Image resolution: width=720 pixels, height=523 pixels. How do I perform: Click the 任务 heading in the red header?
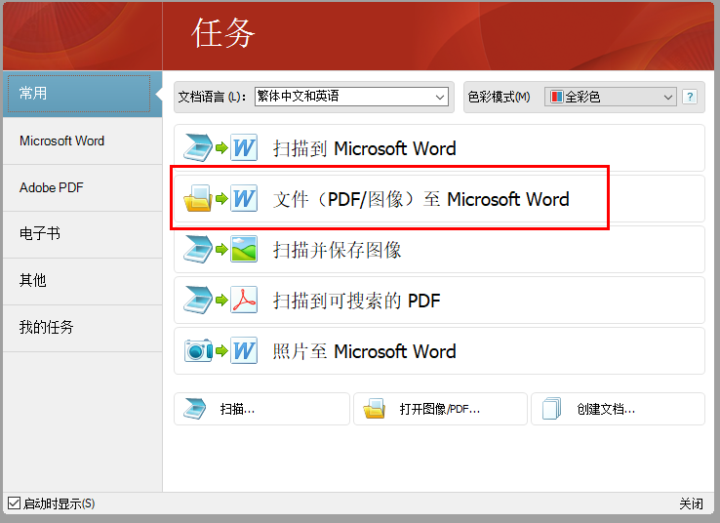223,33
